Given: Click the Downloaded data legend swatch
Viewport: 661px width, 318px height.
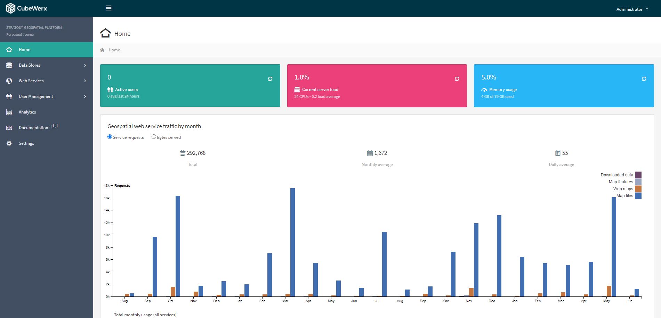Looking at the screenshot, I should 638,175.
